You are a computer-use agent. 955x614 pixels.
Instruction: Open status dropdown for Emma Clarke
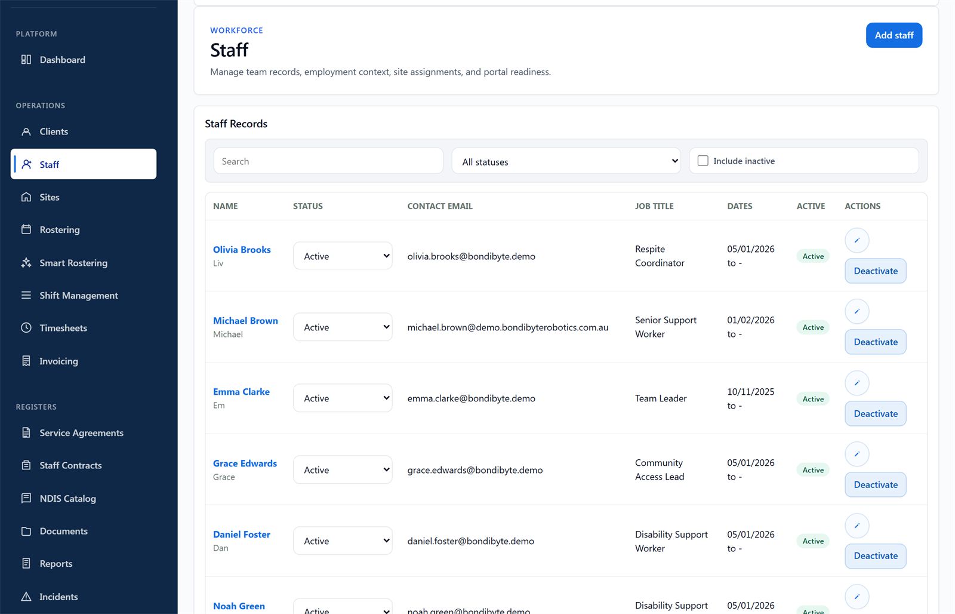click(343, 398)
